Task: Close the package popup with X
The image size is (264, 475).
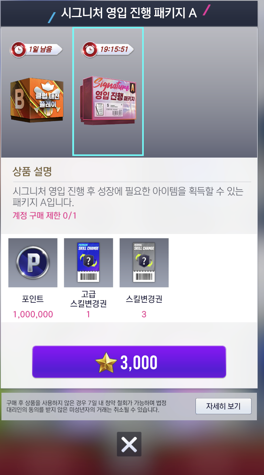Action: [129, 444]
